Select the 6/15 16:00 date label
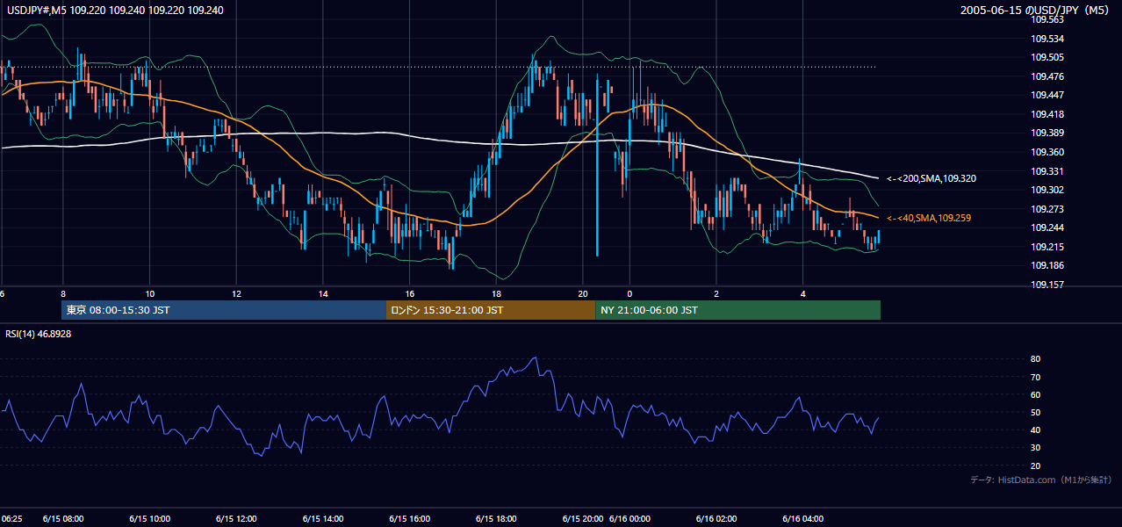 coord(411,519)
